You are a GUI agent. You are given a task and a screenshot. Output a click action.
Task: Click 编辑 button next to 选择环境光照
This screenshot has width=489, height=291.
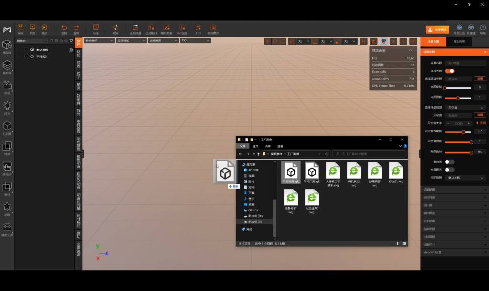(479, 79)
